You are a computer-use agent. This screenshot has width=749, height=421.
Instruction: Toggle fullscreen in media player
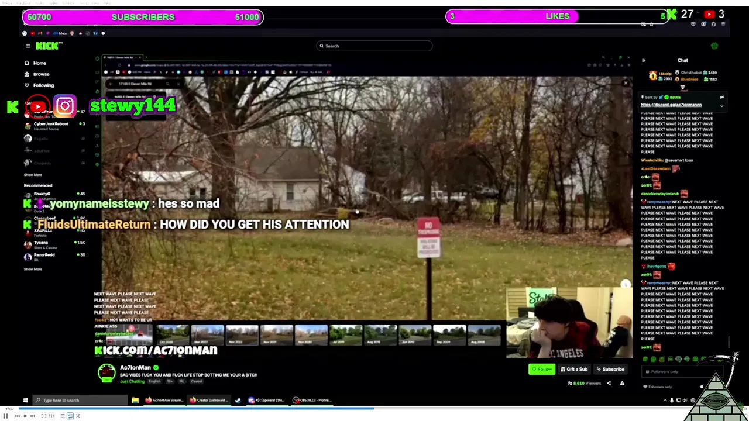(x=43, y=416)
